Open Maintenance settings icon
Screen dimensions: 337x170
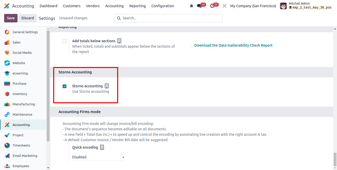pyautogui.click(x=7, y=115)
